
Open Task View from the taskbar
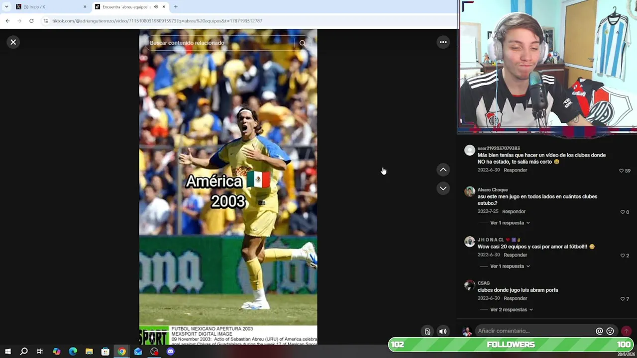pos(40,352)
